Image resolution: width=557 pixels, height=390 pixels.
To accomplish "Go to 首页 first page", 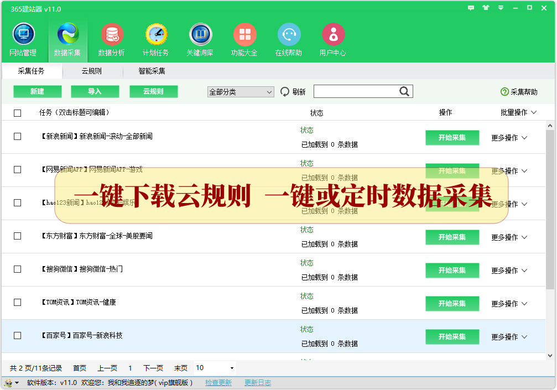I will click(80, 368).
